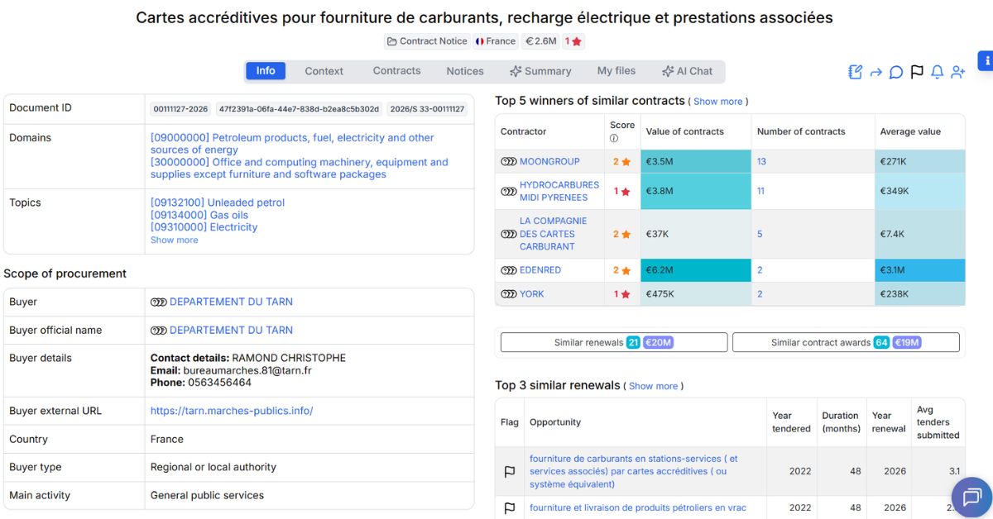
Task: Show more winners of similar contracts
Action: (x=717, y=102)
